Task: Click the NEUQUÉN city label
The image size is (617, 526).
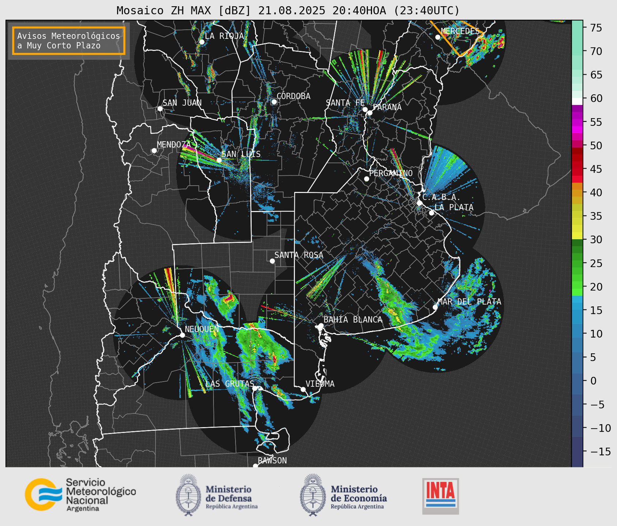Action: coord(202,329)
